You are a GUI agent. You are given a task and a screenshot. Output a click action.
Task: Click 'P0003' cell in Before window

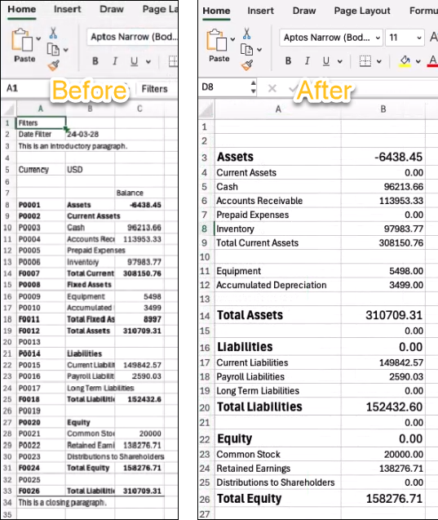coord(41,228)
